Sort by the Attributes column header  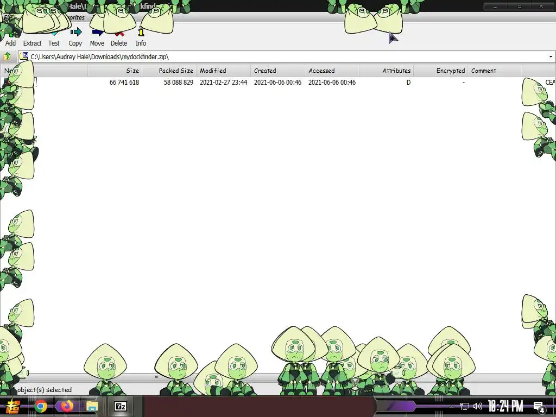pyautogui.click(x=386, y=71)
